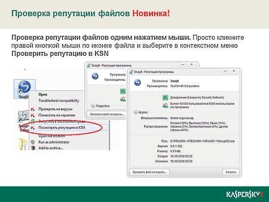This screenshot has width=269, height=202.
Task: Click the TechSmith Corporation vendor text
Action: point(184,86)
